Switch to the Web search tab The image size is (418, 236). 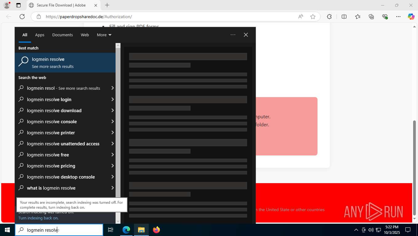click(85, 35)
